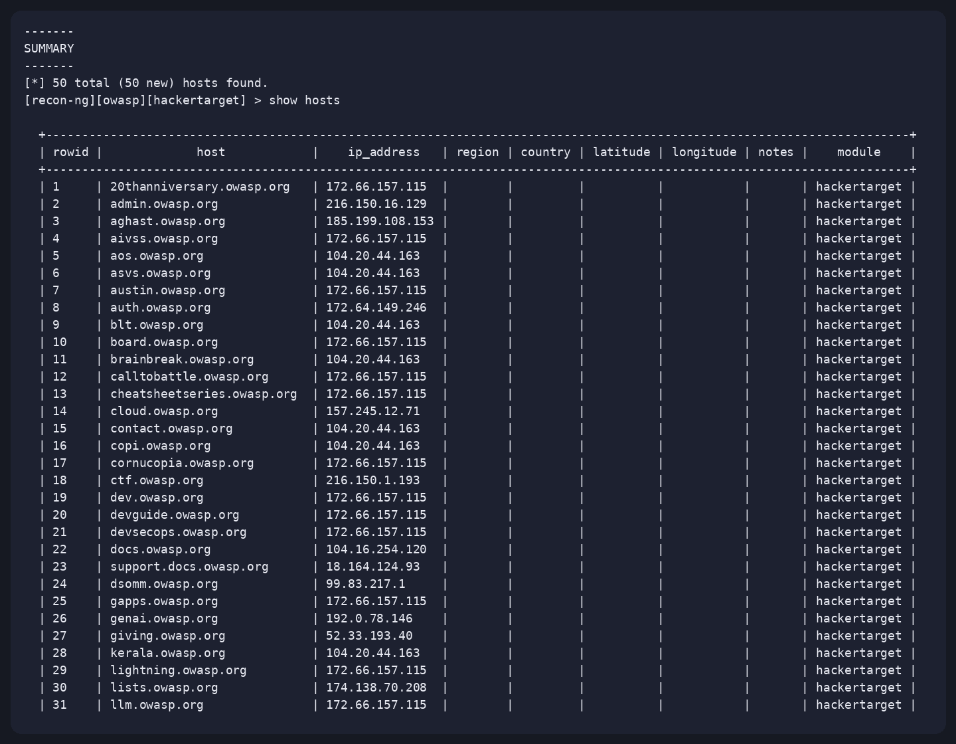Select the ctf.owasp.org host entry
The image size is (956, 744).
(x=157, y=480)
